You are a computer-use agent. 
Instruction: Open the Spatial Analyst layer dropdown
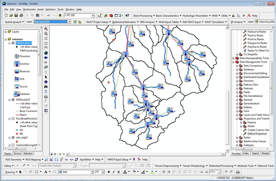69,22
